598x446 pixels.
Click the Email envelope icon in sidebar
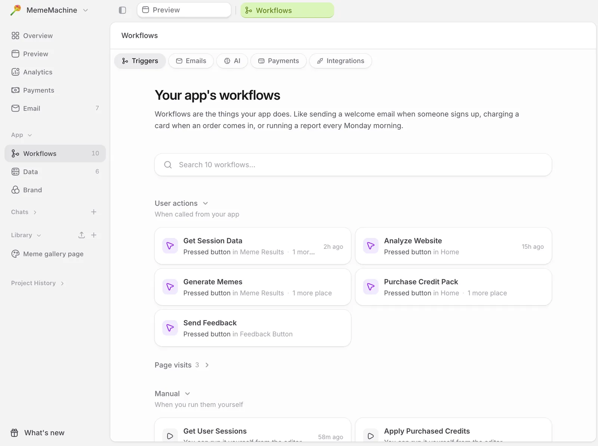tap(15, 108)
